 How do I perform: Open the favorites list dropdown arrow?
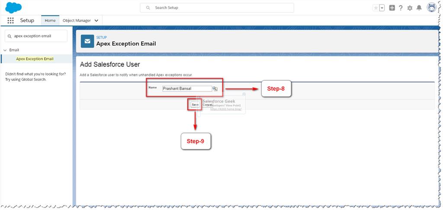pyautogui.click(x=382, y=8)
